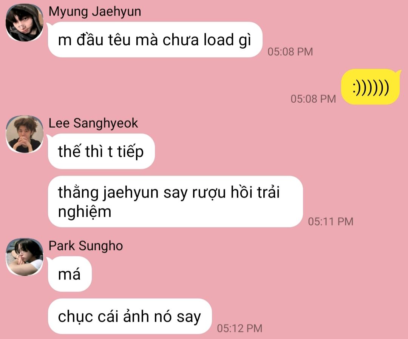Open Myung Jaehyun's profile picture
The width and height of the screenshot is (408, 339).
(25, 23)
